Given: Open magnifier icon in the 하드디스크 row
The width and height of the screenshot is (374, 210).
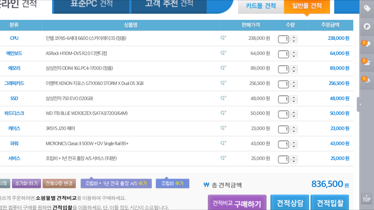Looking at the screenshot, I should (x=223, y=113).
